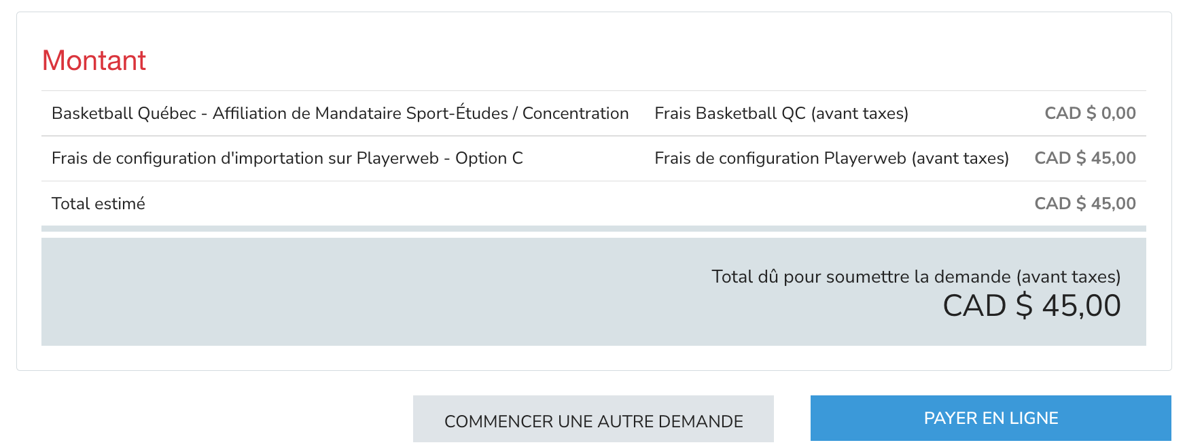
Task: Click COMMENCER UNE AUTRE DEMANDE button
Action: point(593,420)
